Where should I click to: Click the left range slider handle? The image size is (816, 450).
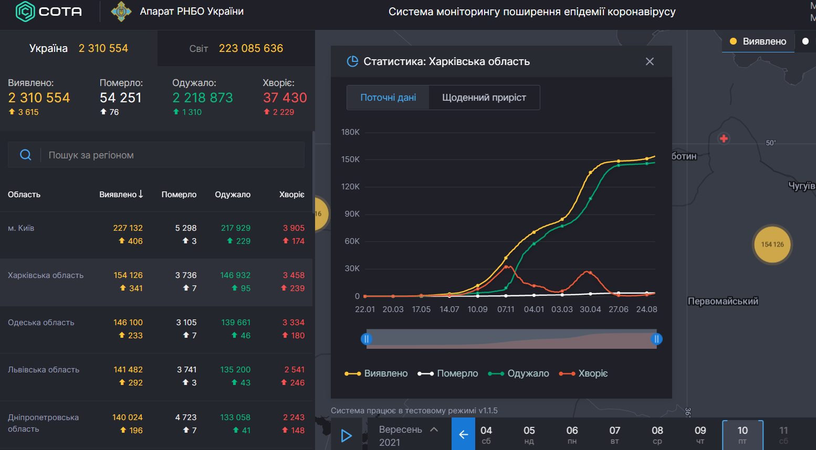(x=367, y=339)
